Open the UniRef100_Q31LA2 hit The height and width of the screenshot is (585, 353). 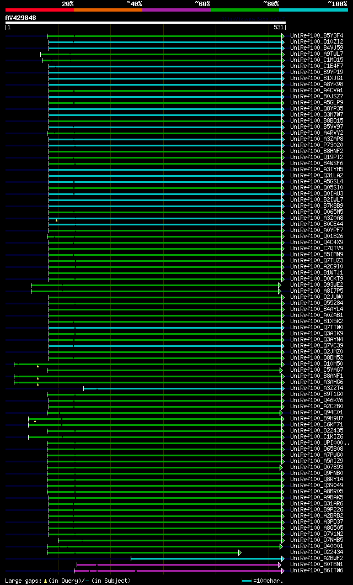(x=317, y=175)
